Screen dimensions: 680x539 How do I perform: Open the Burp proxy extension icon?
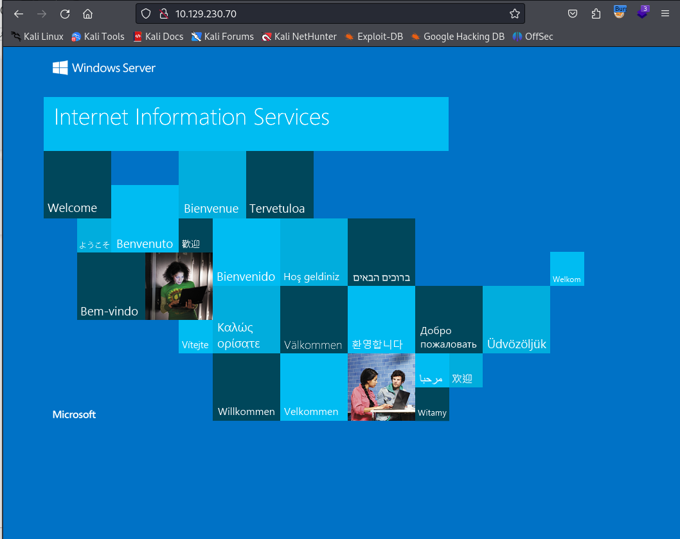pyautogui.click(x=620, y=12)
